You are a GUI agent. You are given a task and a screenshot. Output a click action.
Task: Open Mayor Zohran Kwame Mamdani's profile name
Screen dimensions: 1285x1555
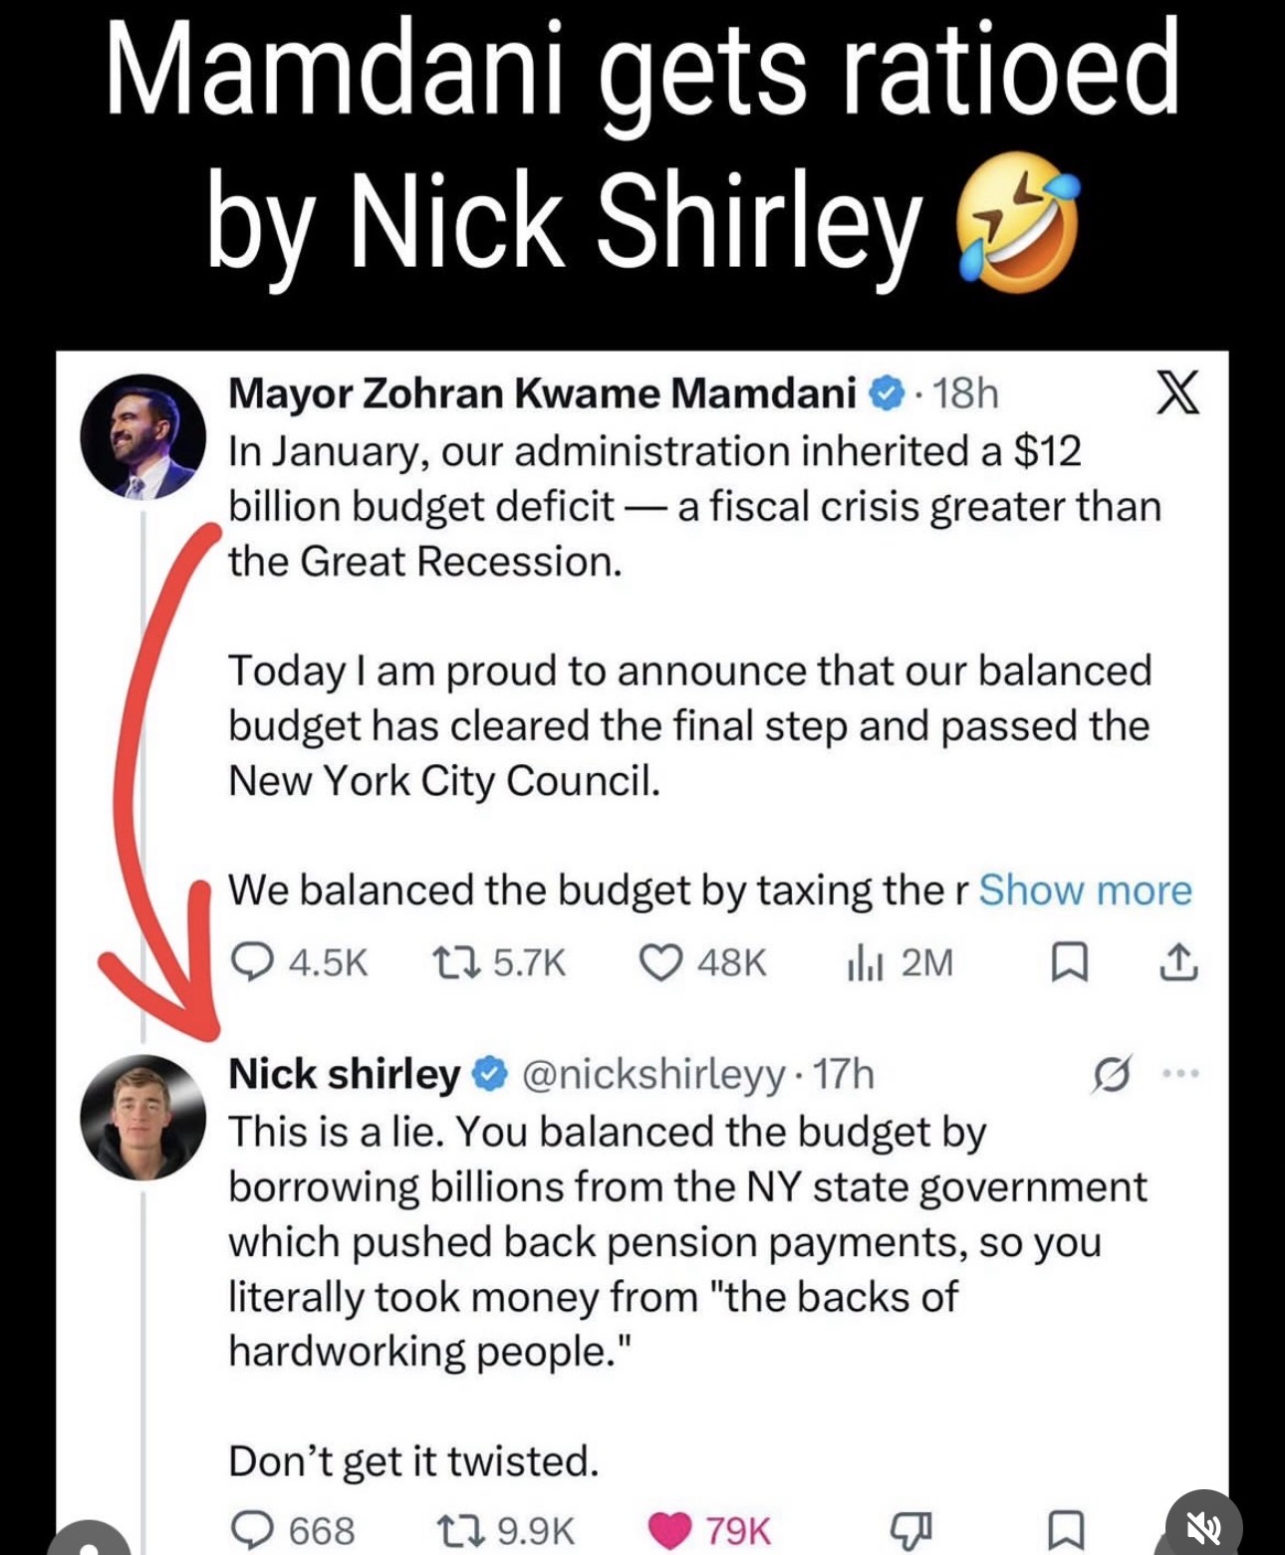[x=542, y=393]
